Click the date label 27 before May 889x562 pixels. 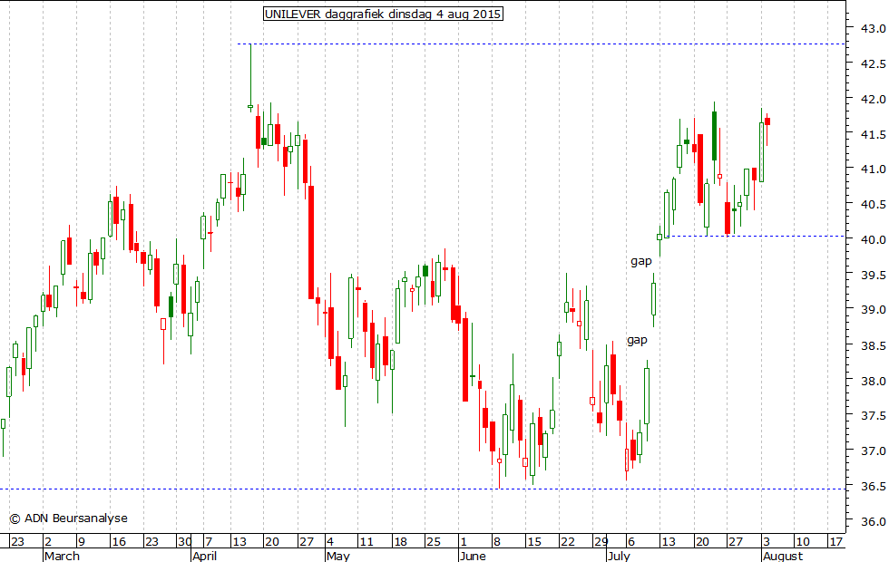[x=307, y=542]
